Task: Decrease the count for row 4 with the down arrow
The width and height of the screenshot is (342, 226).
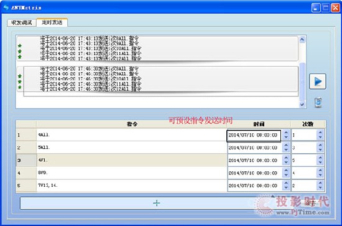Action: pyautogui.click(x=320, y=175)
